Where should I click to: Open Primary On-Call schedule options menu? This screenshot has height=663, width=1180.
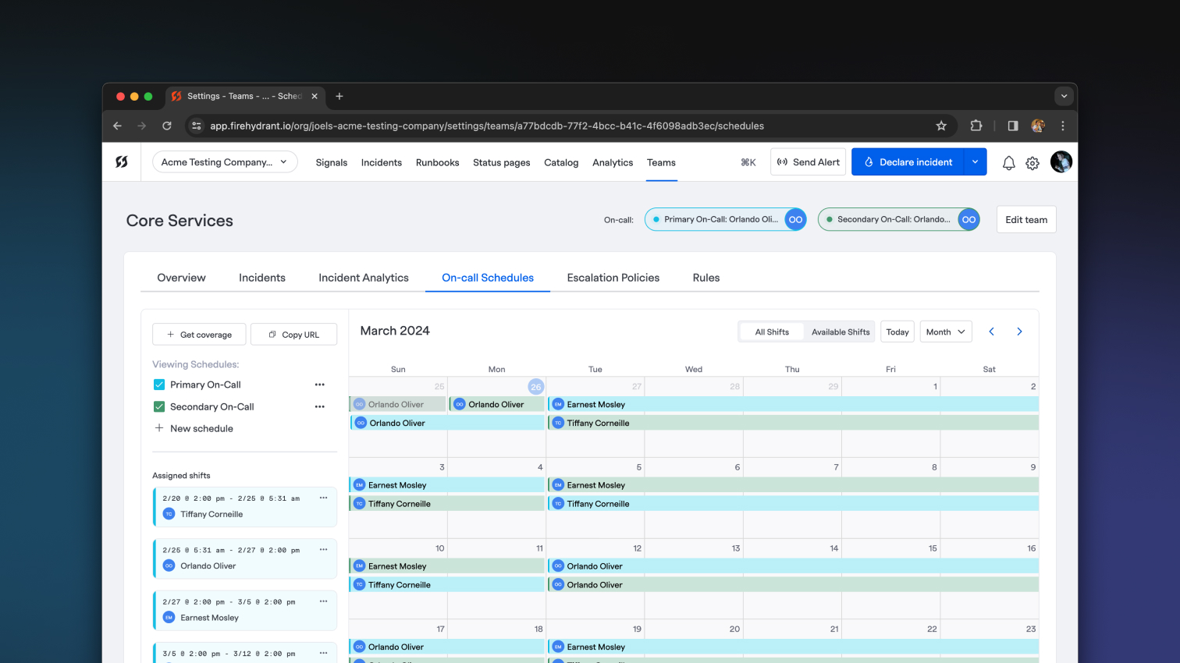coord(319,385)
